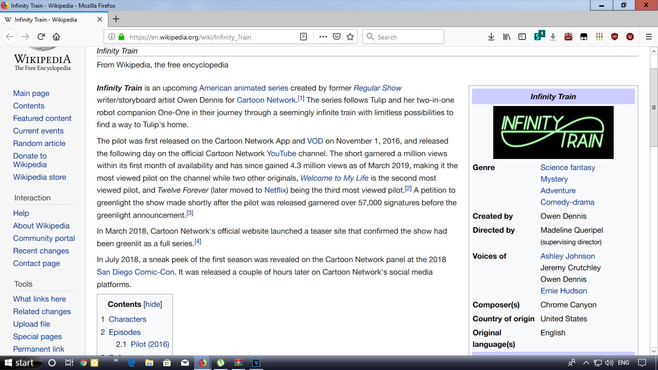Open the Netflix link

point(275,190)
